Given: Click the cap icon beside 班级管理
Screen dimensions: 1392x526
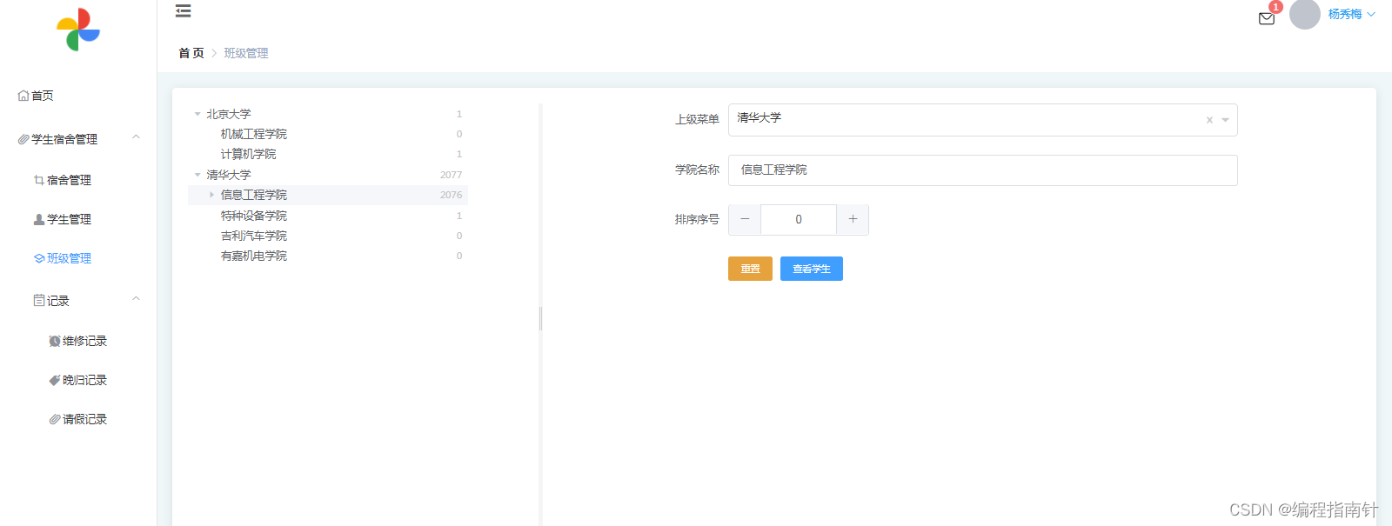Looking at the screenshot, I should pyautogui.click(x=39, y=258).
